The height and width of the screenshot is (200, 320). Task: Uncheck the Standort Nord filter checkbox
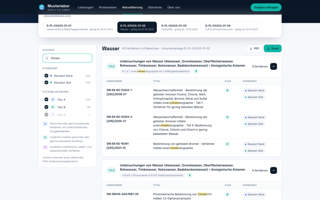click(x=46, y=76)
